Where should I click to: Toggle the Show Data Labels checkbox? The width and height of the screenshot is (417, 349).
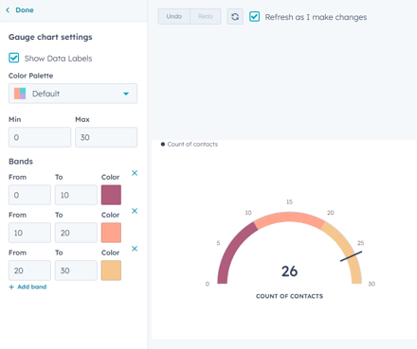[x=14, y=58]
